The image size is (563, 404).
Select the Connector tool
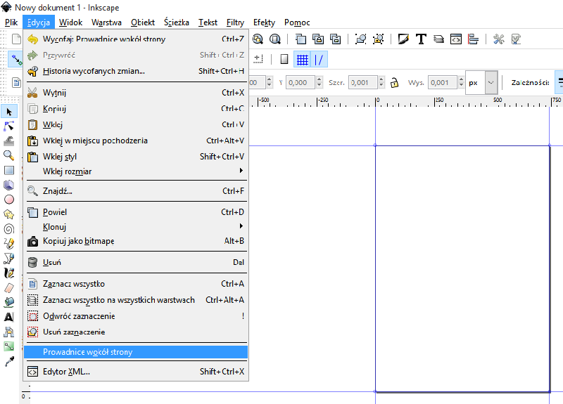click(x=9, y=332)
